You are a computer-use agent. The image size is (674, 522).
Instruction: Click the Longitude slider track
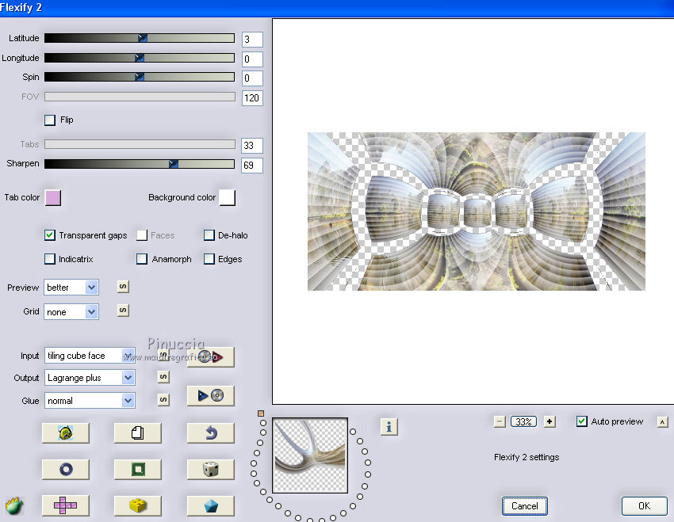tap(140, 58)
